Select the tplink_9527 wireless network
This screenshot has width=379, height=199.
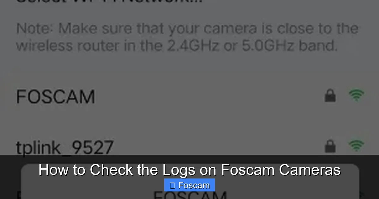pos(126,146)
